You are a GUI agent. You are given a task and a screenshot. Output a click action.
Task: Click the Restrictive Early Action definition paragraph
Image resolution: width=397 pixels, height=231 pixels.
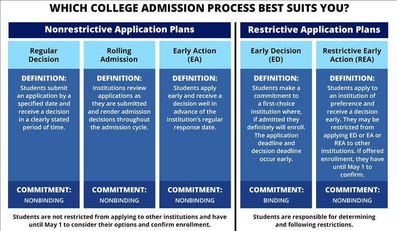point(352,131)
